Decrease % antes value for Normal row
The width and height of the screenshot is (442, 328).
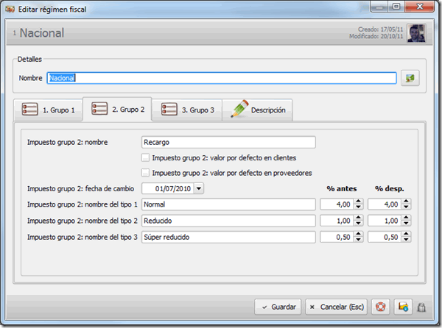pyautogui.click(x=358, y=207)
